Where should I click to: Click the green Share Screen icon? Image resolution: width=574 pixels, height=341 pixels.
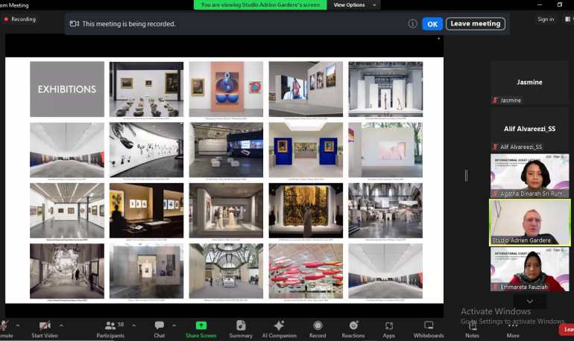(201, 325)
